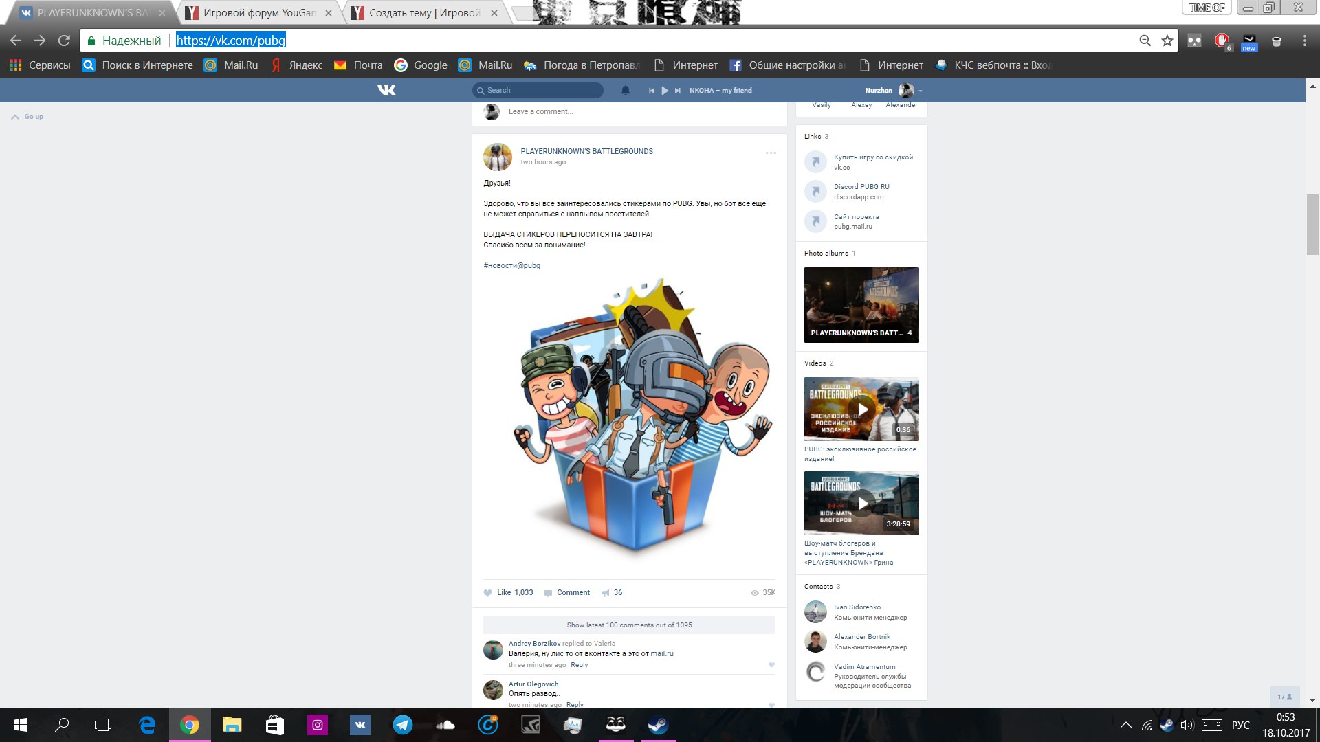Click Go up arrow link
Image resolution: width=1320 pixels, height=742 pixels.
[27, 117]
